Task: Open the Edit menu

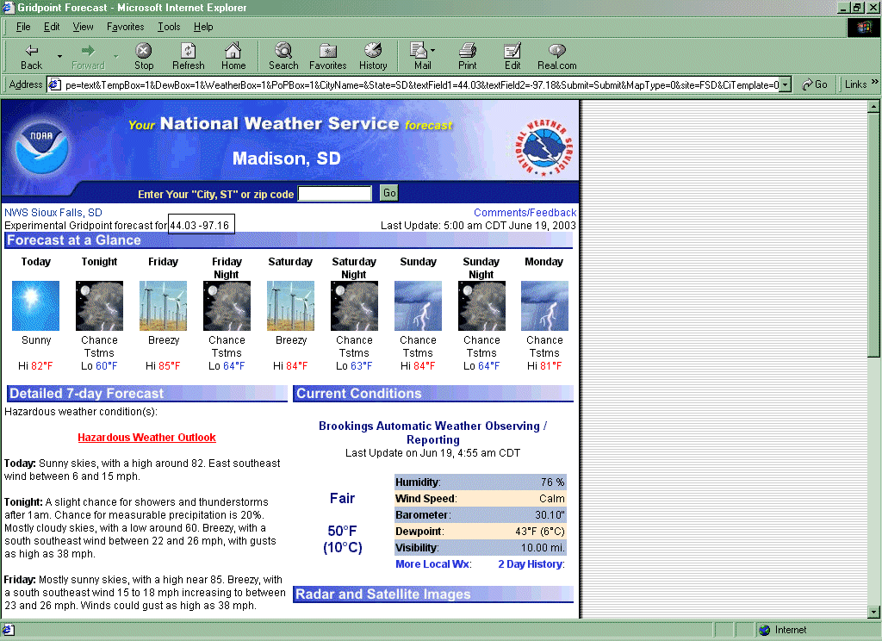Action: click(52, 27)
